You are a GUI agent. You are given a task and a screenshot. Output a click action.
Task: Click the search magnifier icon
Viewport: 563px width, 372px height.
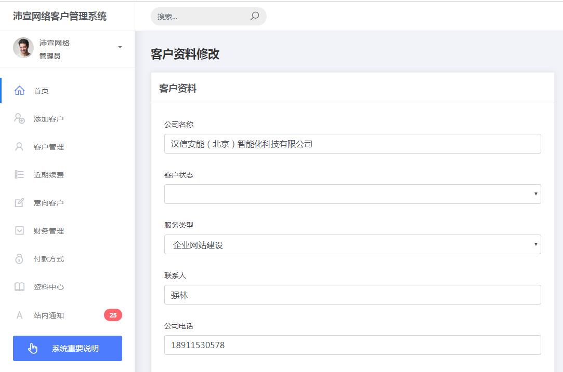point(254,16)
